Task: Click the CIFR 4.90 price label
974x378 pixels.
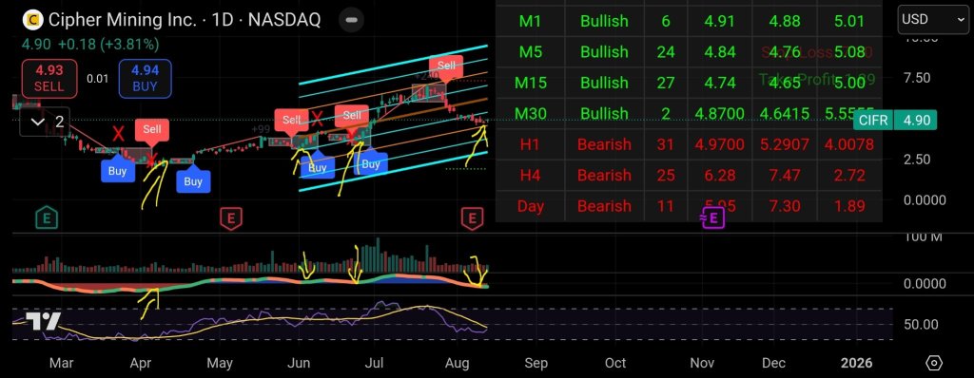Action: (x=894, y=120)
